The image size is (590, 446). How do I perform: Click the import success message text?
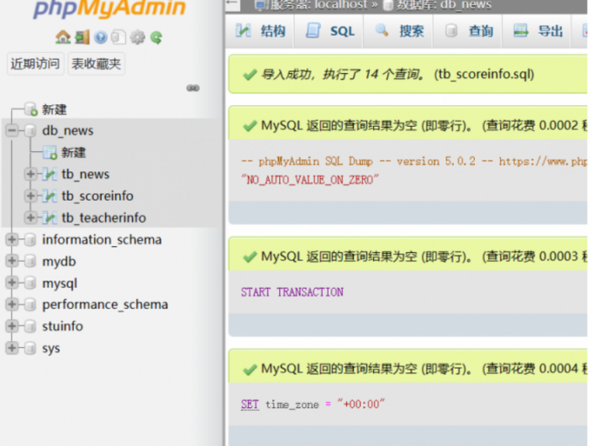(398, 74)
